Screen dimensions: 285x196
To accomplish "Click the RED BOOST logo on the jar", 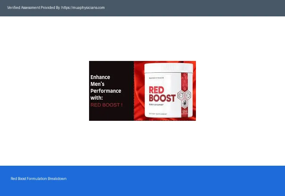I will 162,94.
